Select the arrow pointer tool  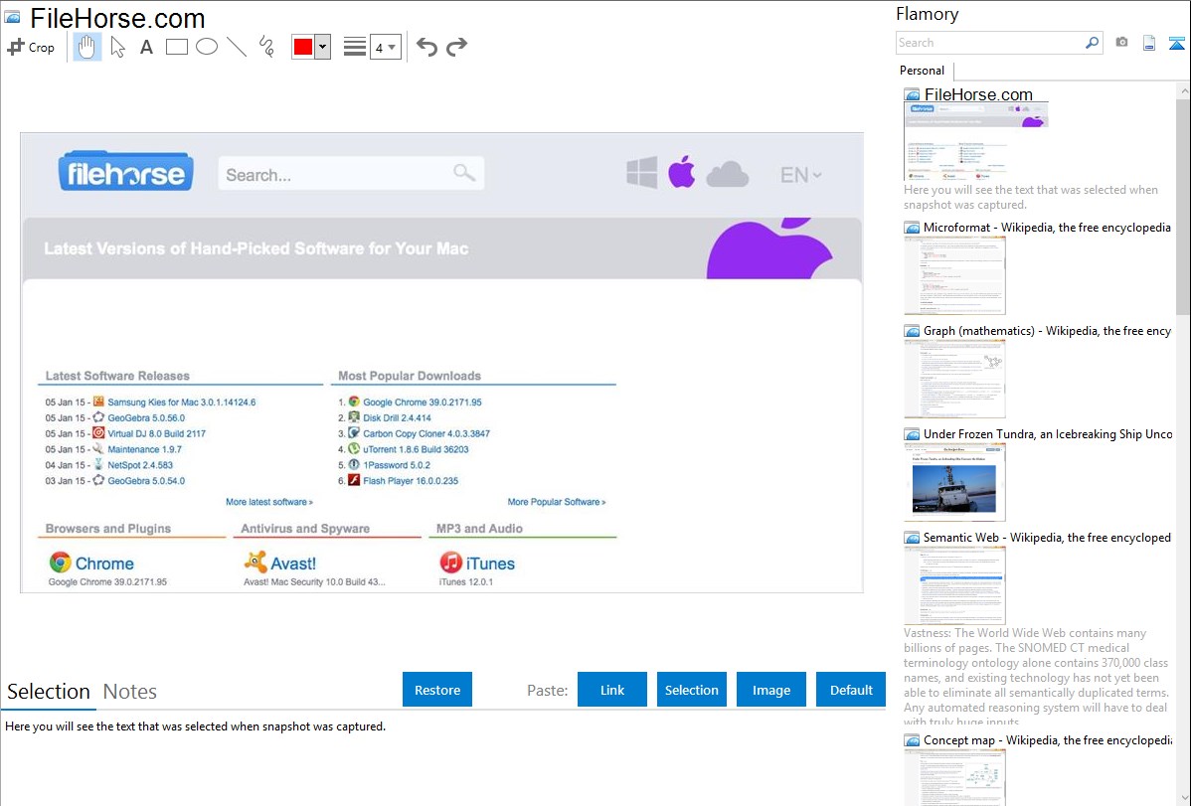click(x=117, y=47)
